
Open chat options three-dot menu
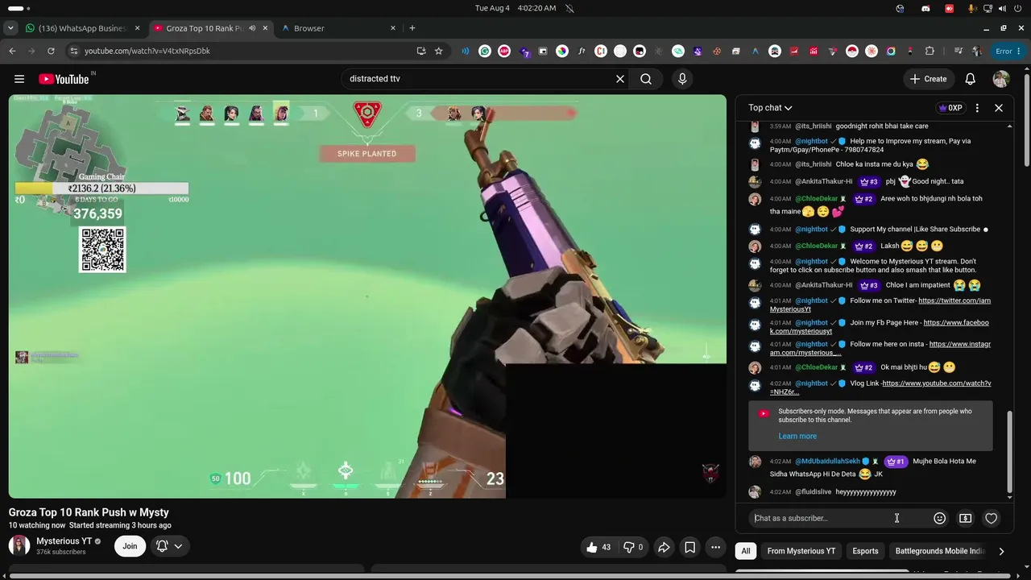tap(977, 108)
